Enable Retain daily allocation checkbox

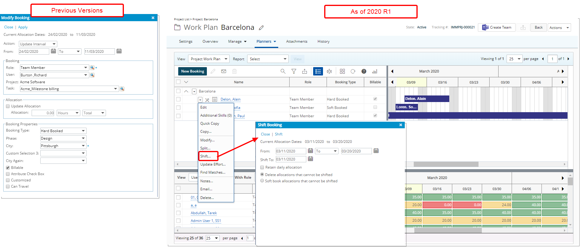coord(262,167)
